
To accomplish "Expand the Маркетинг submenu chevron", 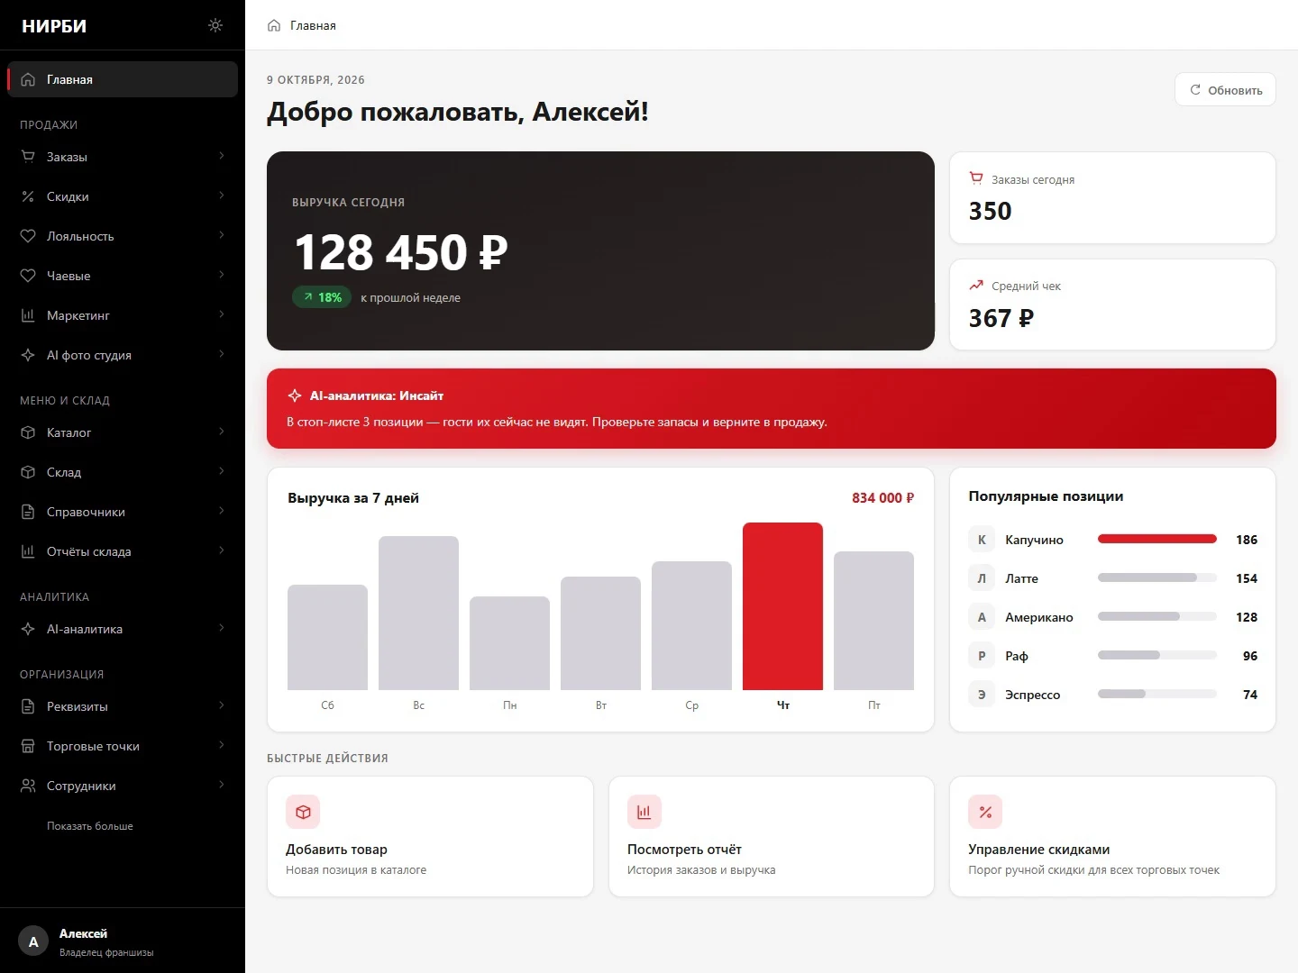I will (x=222, y=314).
